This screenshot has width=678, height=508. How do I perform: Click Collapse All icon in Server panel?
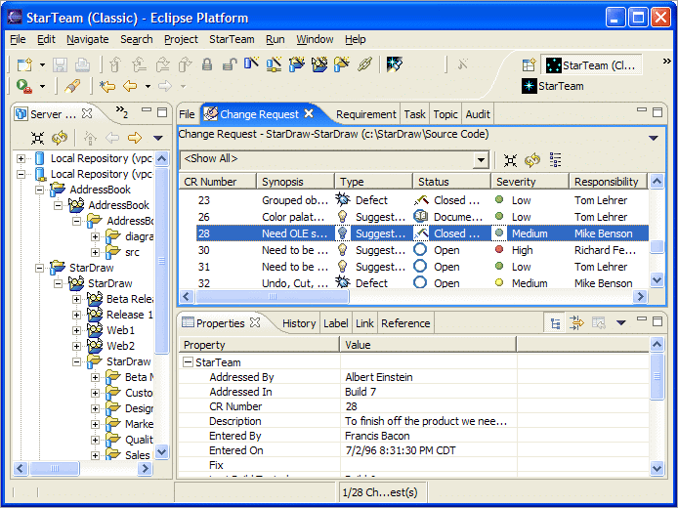[x=38, y=139]
